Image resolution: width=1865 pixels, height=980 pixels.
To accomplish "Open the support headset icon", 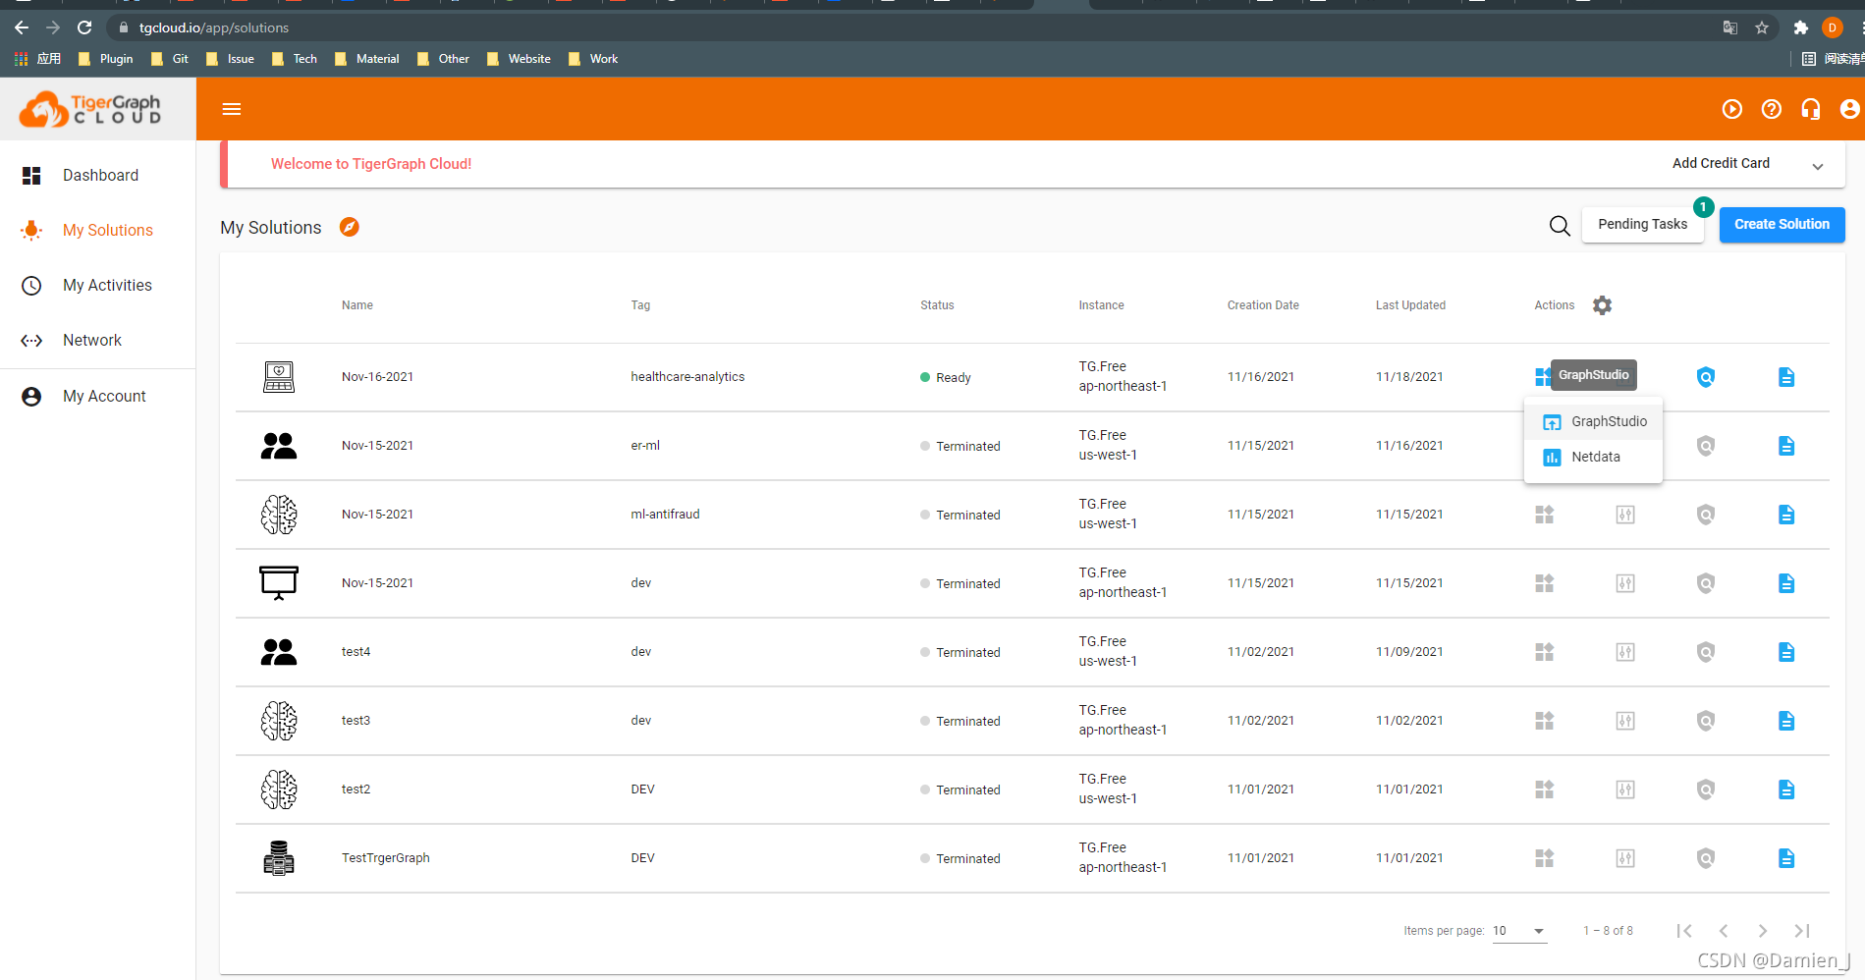I will tap(1811, 109).
